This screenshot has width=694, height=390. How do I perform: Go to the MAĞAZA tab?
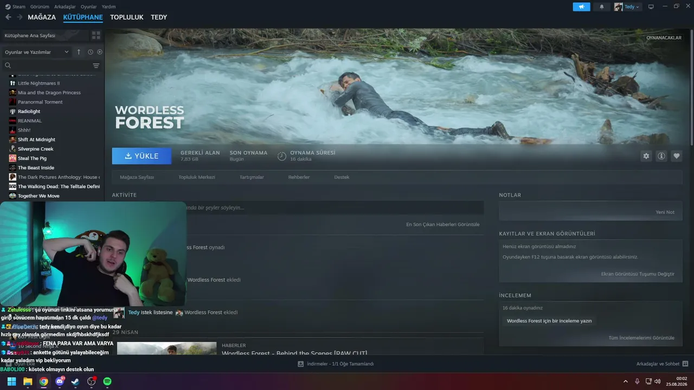coord(42,17)
